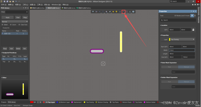The image size is (201, 107).
Task: Click the dimension/keepout tool icon
Action: click(130, 12)
